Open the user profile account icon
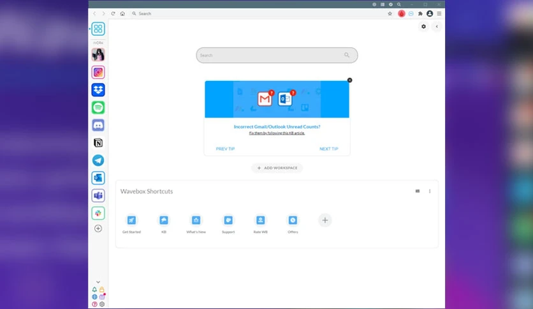 (x=430, y=13)
